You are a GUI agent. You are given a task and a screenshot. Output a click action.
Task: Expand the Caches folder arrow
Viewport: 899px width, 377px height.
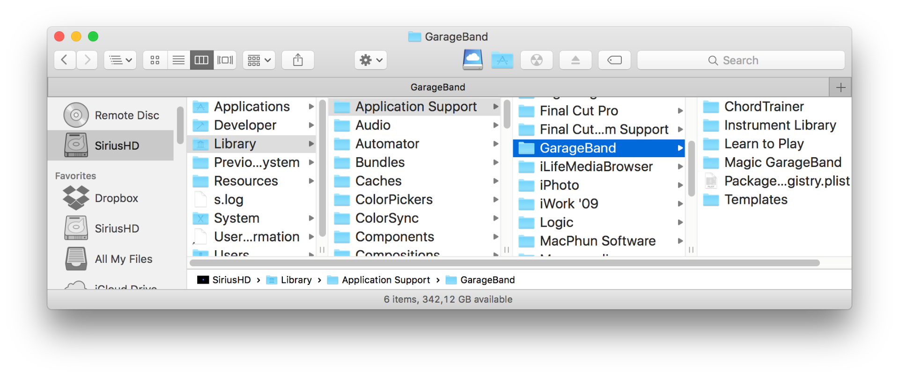click(496, 181)
